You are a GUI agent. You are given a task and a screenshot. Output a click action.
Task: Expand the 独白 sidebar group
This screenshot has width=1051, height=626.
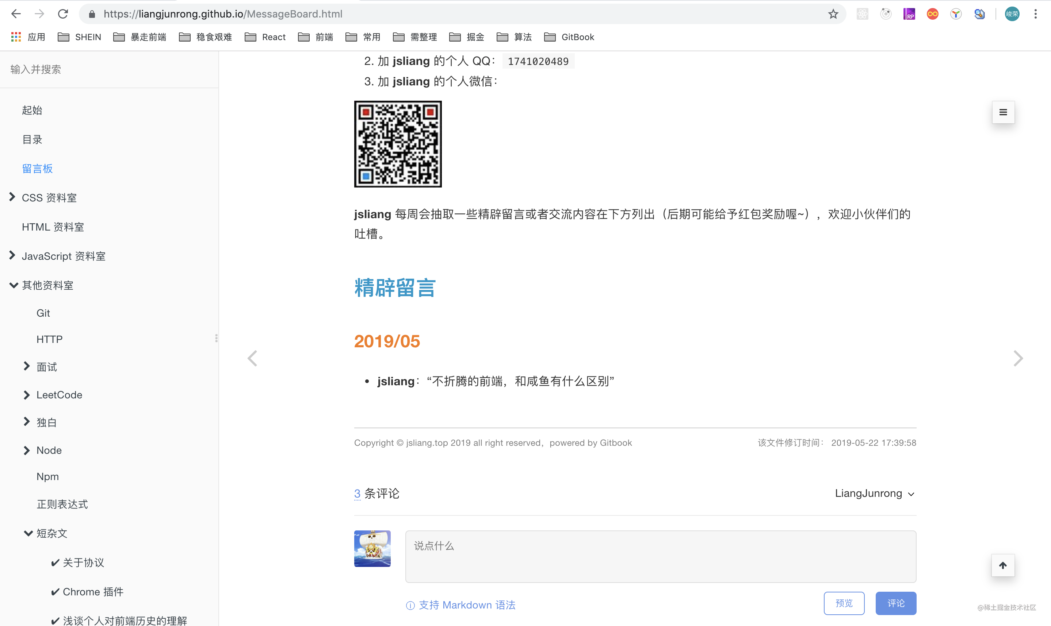(27, 421)
